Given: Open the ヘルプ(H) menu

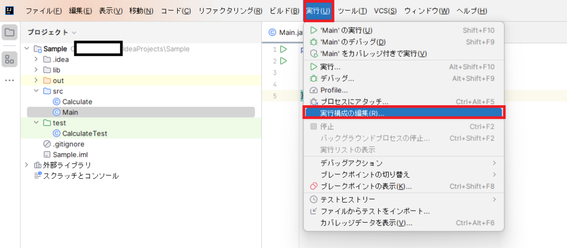Looking at the screenshot, I should point(472,11).
